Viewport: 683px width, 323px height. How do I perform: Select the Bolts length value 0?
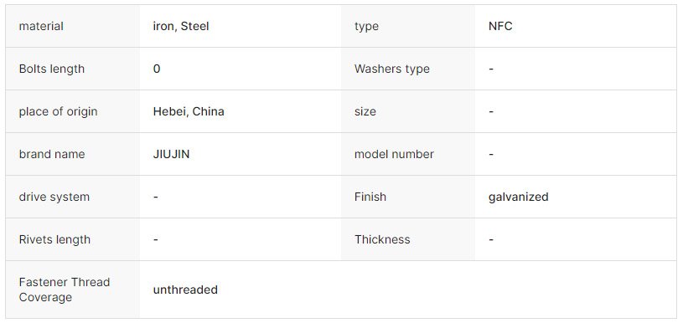coord(157,69)
